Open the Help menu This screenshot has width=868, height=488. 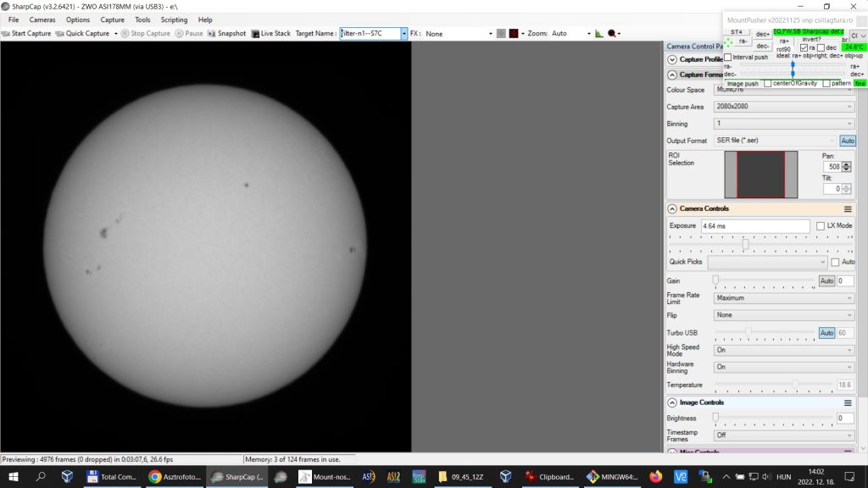[205, 19]
